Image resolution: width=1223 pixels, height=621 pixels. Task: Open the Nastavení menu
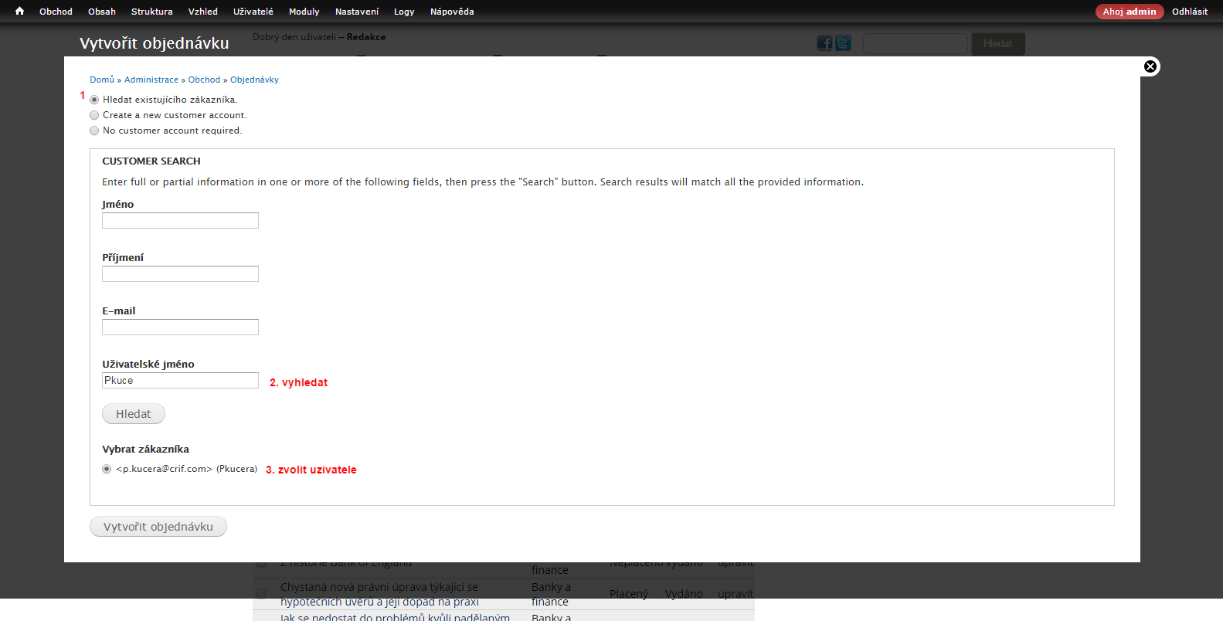point(357,12)
